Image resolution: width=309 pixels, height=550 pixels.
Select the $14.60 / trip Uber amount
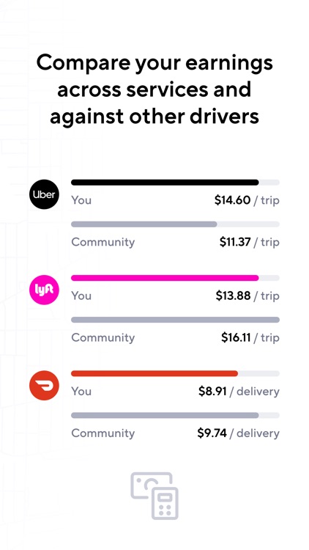tap(247, 200)
